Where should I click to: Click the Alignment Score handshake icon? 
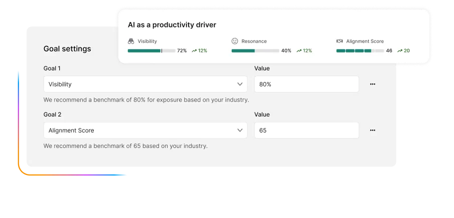tap(340, 41)
